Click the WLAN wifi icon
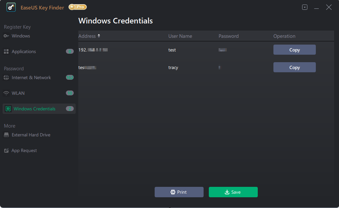339x208 pixels. coord(6,93)
